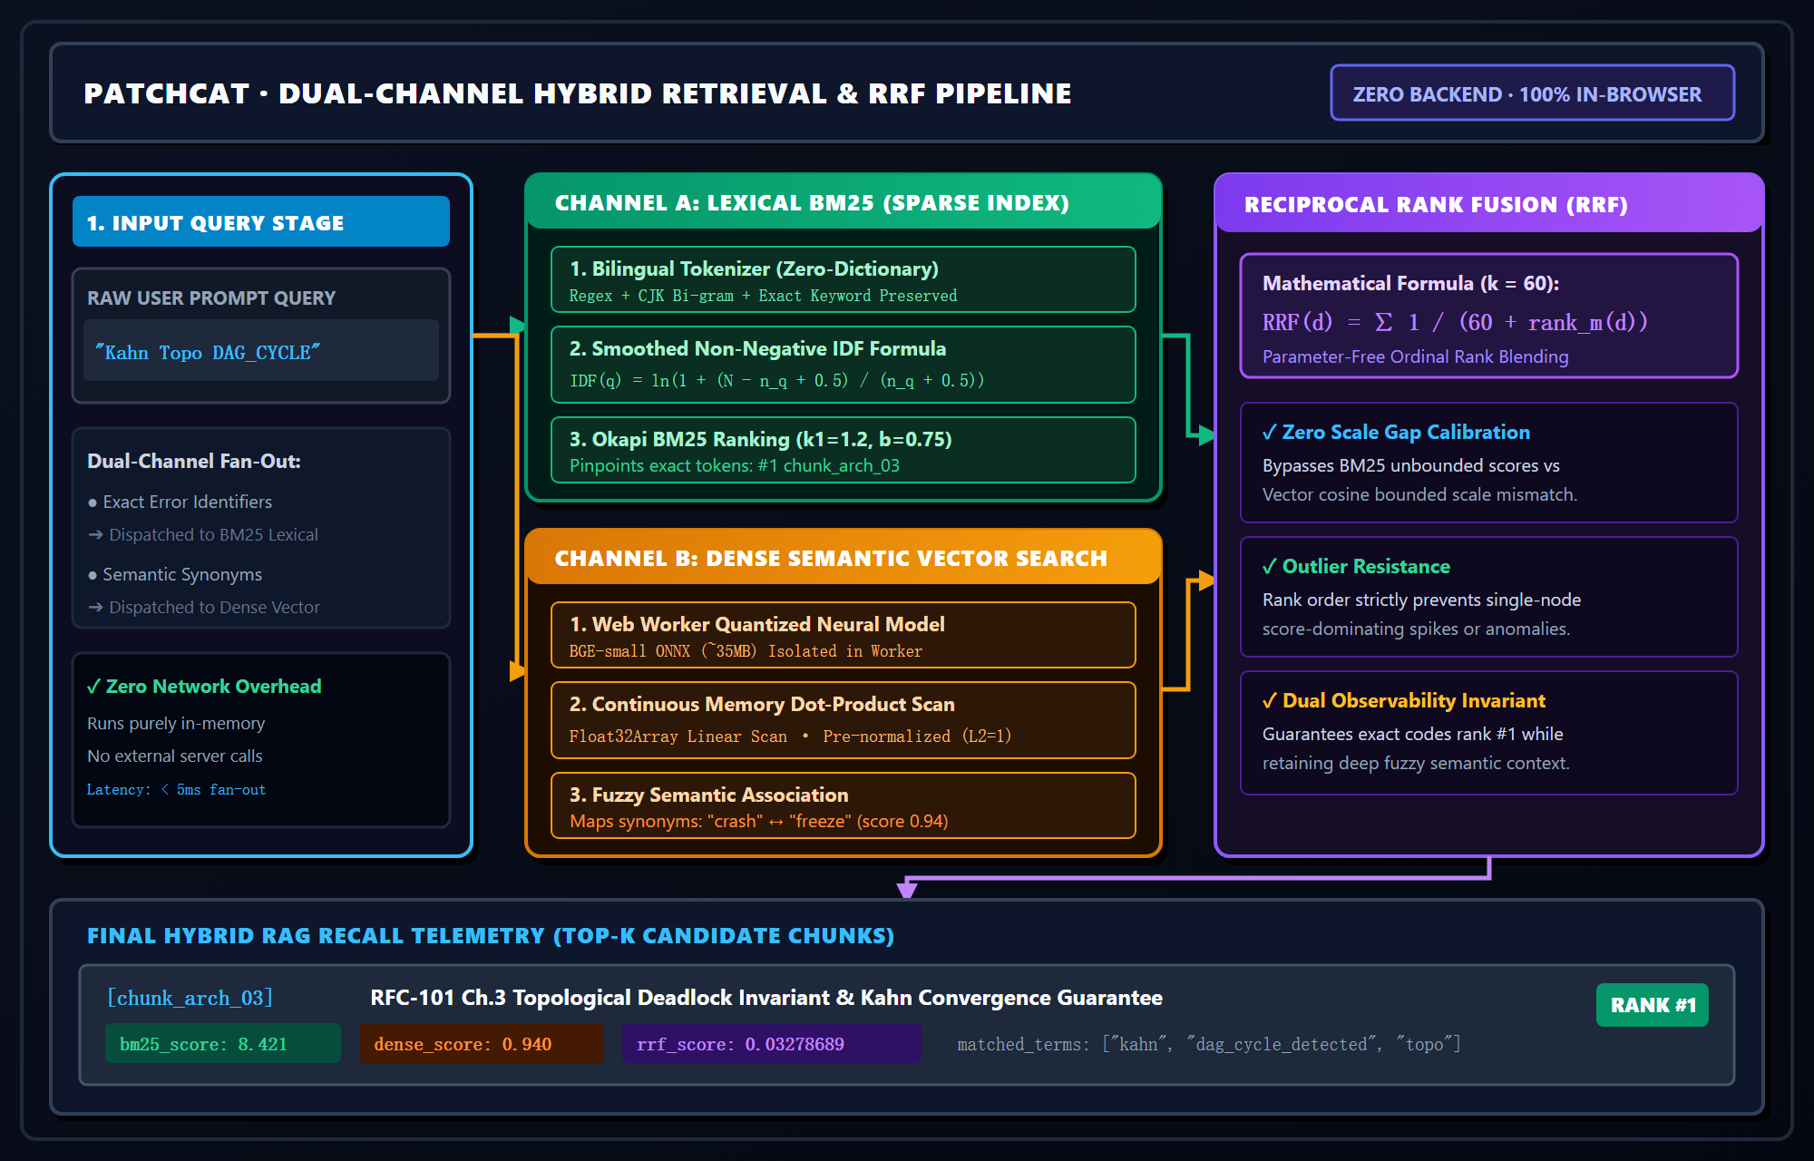Click the "Kahn Topo DAG_CYCLE" query field
The height and width of the screenshot is (1161, 1814).
(261, 351)
